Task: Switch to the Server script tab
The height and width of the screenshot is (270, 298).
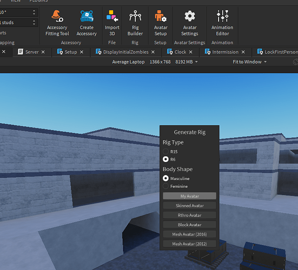Action: (x=32, y=52)
